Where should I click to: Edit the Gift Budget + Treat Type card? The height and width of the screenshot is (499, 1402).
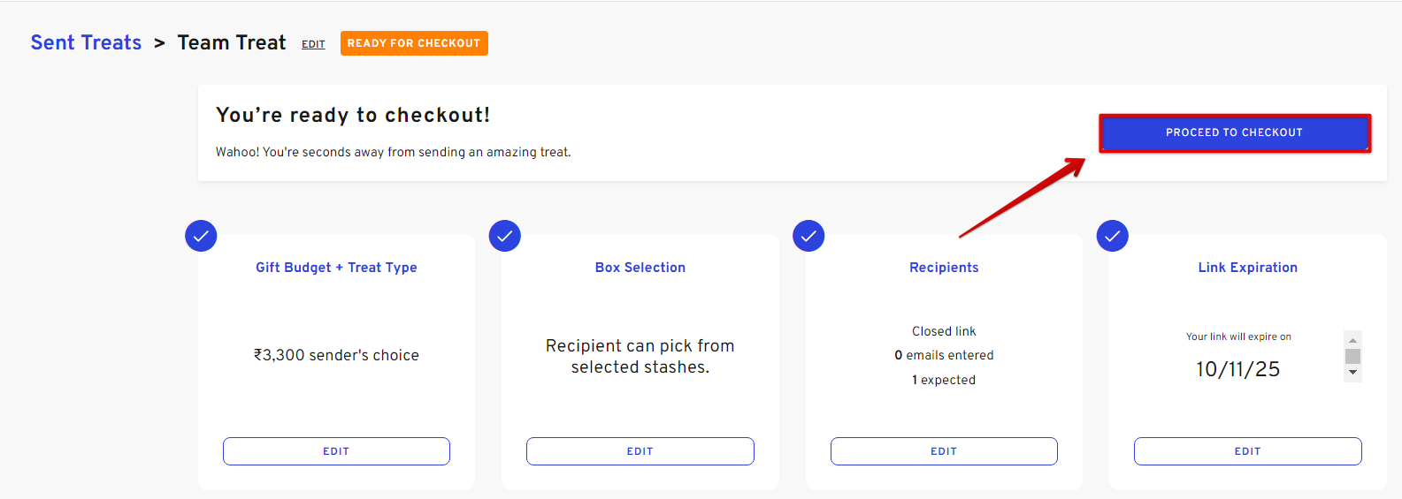336,451
